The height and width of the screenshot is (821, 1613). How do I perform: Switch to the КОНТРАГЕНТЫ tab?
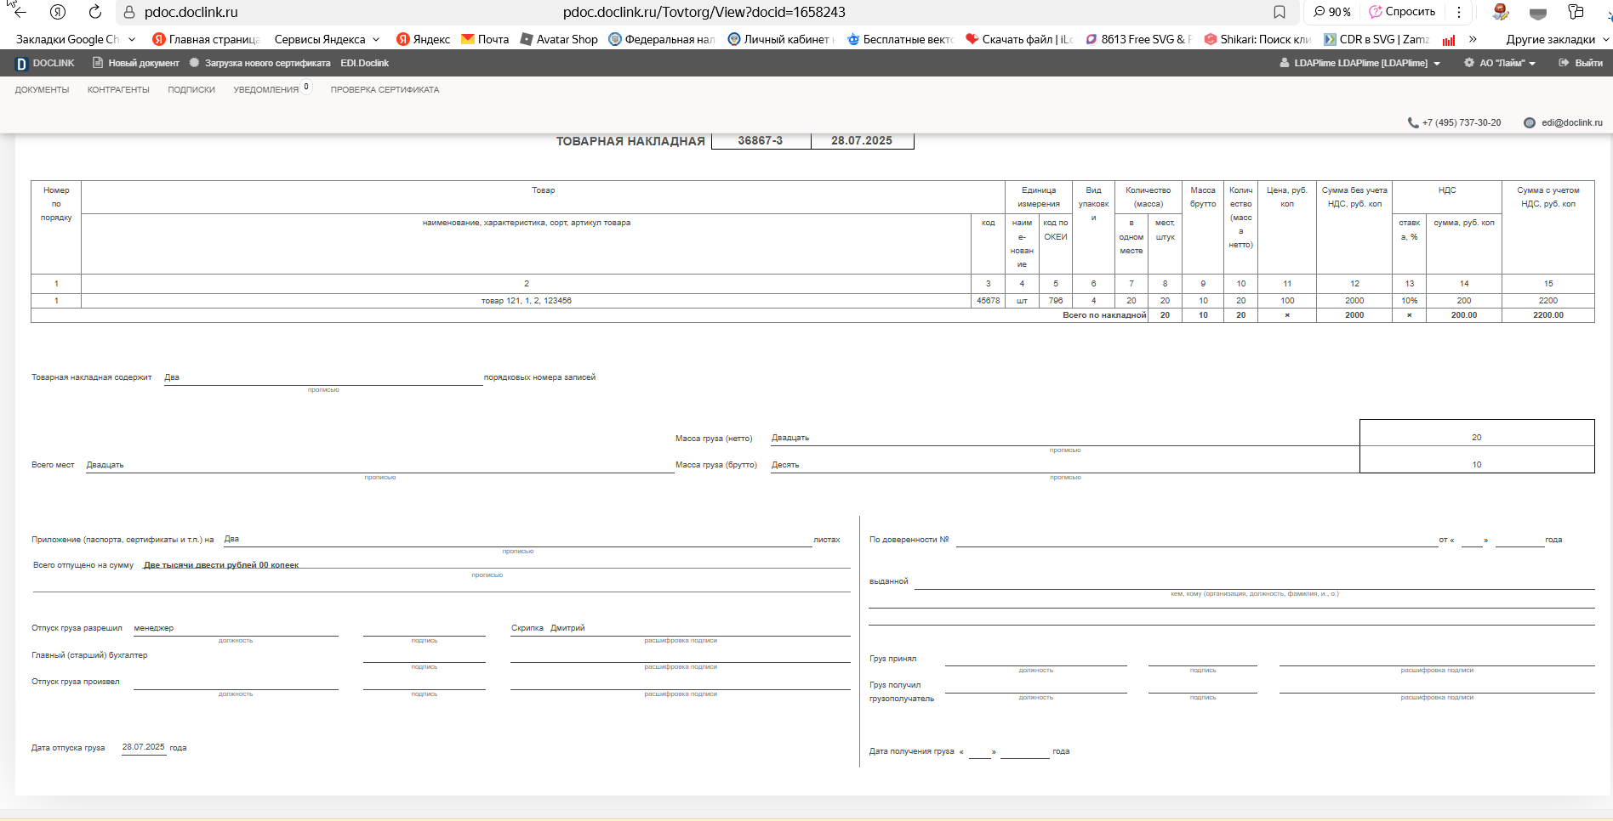pos(118,89)
